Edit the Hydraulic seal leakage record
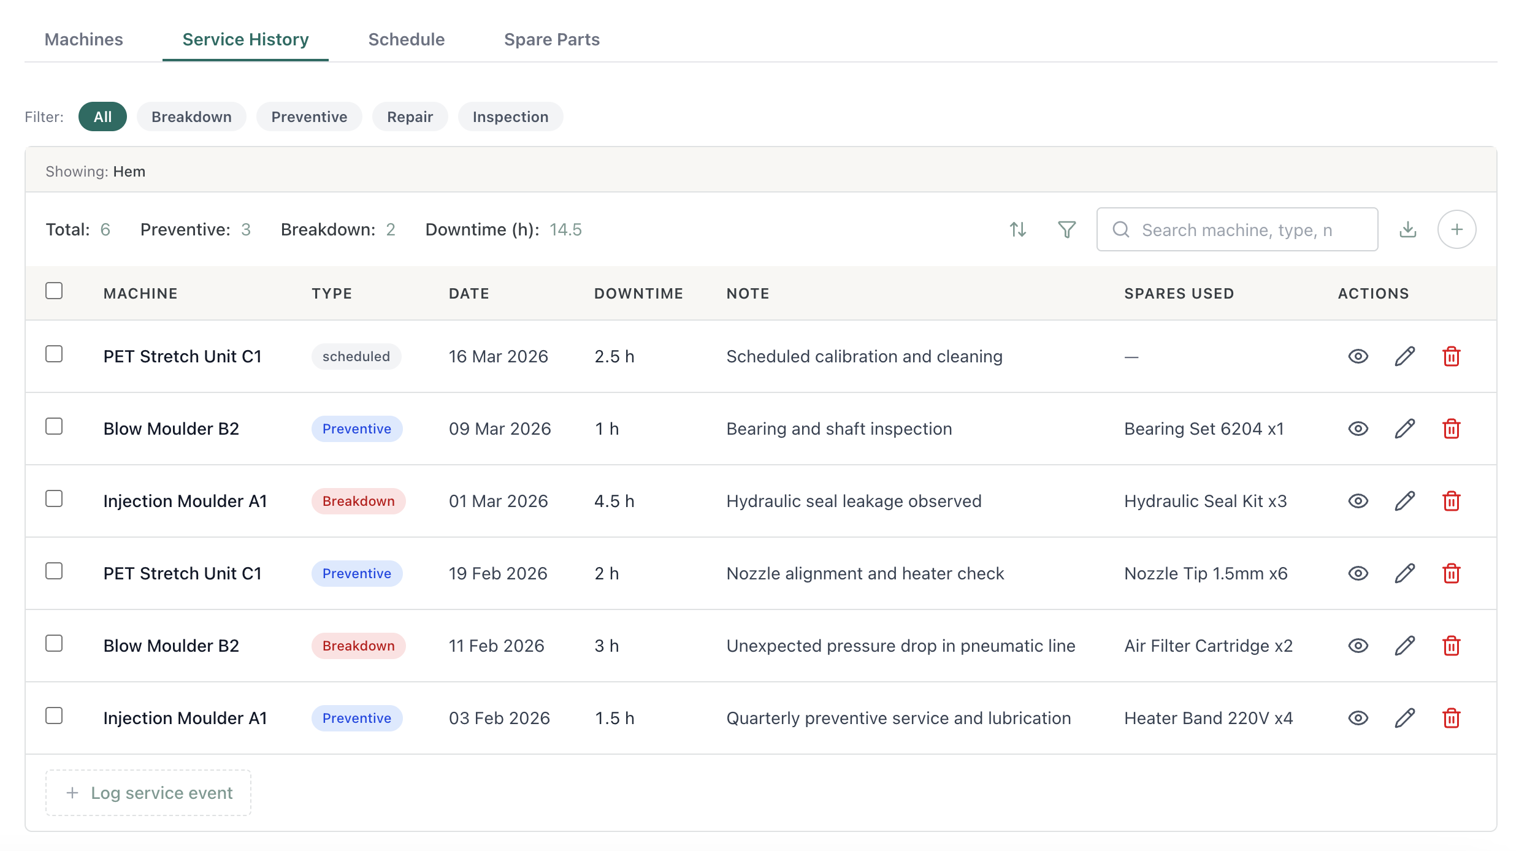Image resolution: width=1527 pixels, height=851 pixels. click(x=1404, y=501)
